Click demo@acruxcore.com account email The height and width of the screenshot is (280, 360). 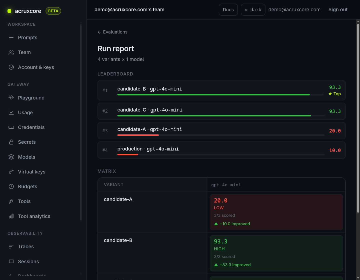294,9
